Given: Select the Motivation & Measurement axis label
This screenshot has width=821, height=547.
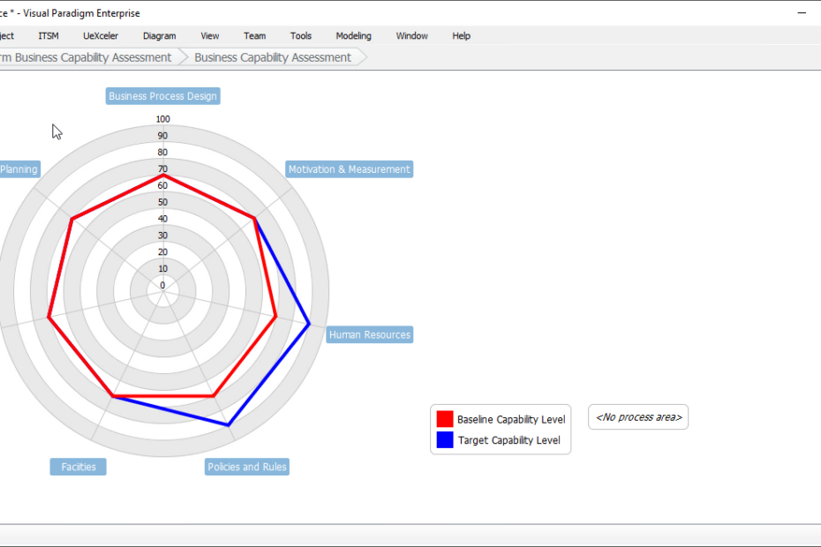Looking at the screenshot, I should click(349, 169).
